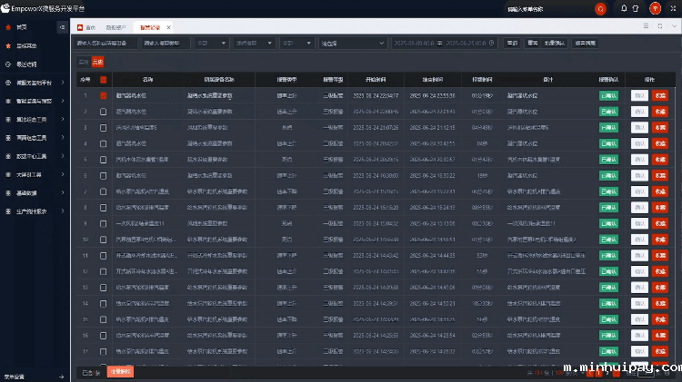Toggle fullscreen with the top-right expand icon
Viewport: 682px width, 382px height.
pyautogui.click(x=673, y=8)
